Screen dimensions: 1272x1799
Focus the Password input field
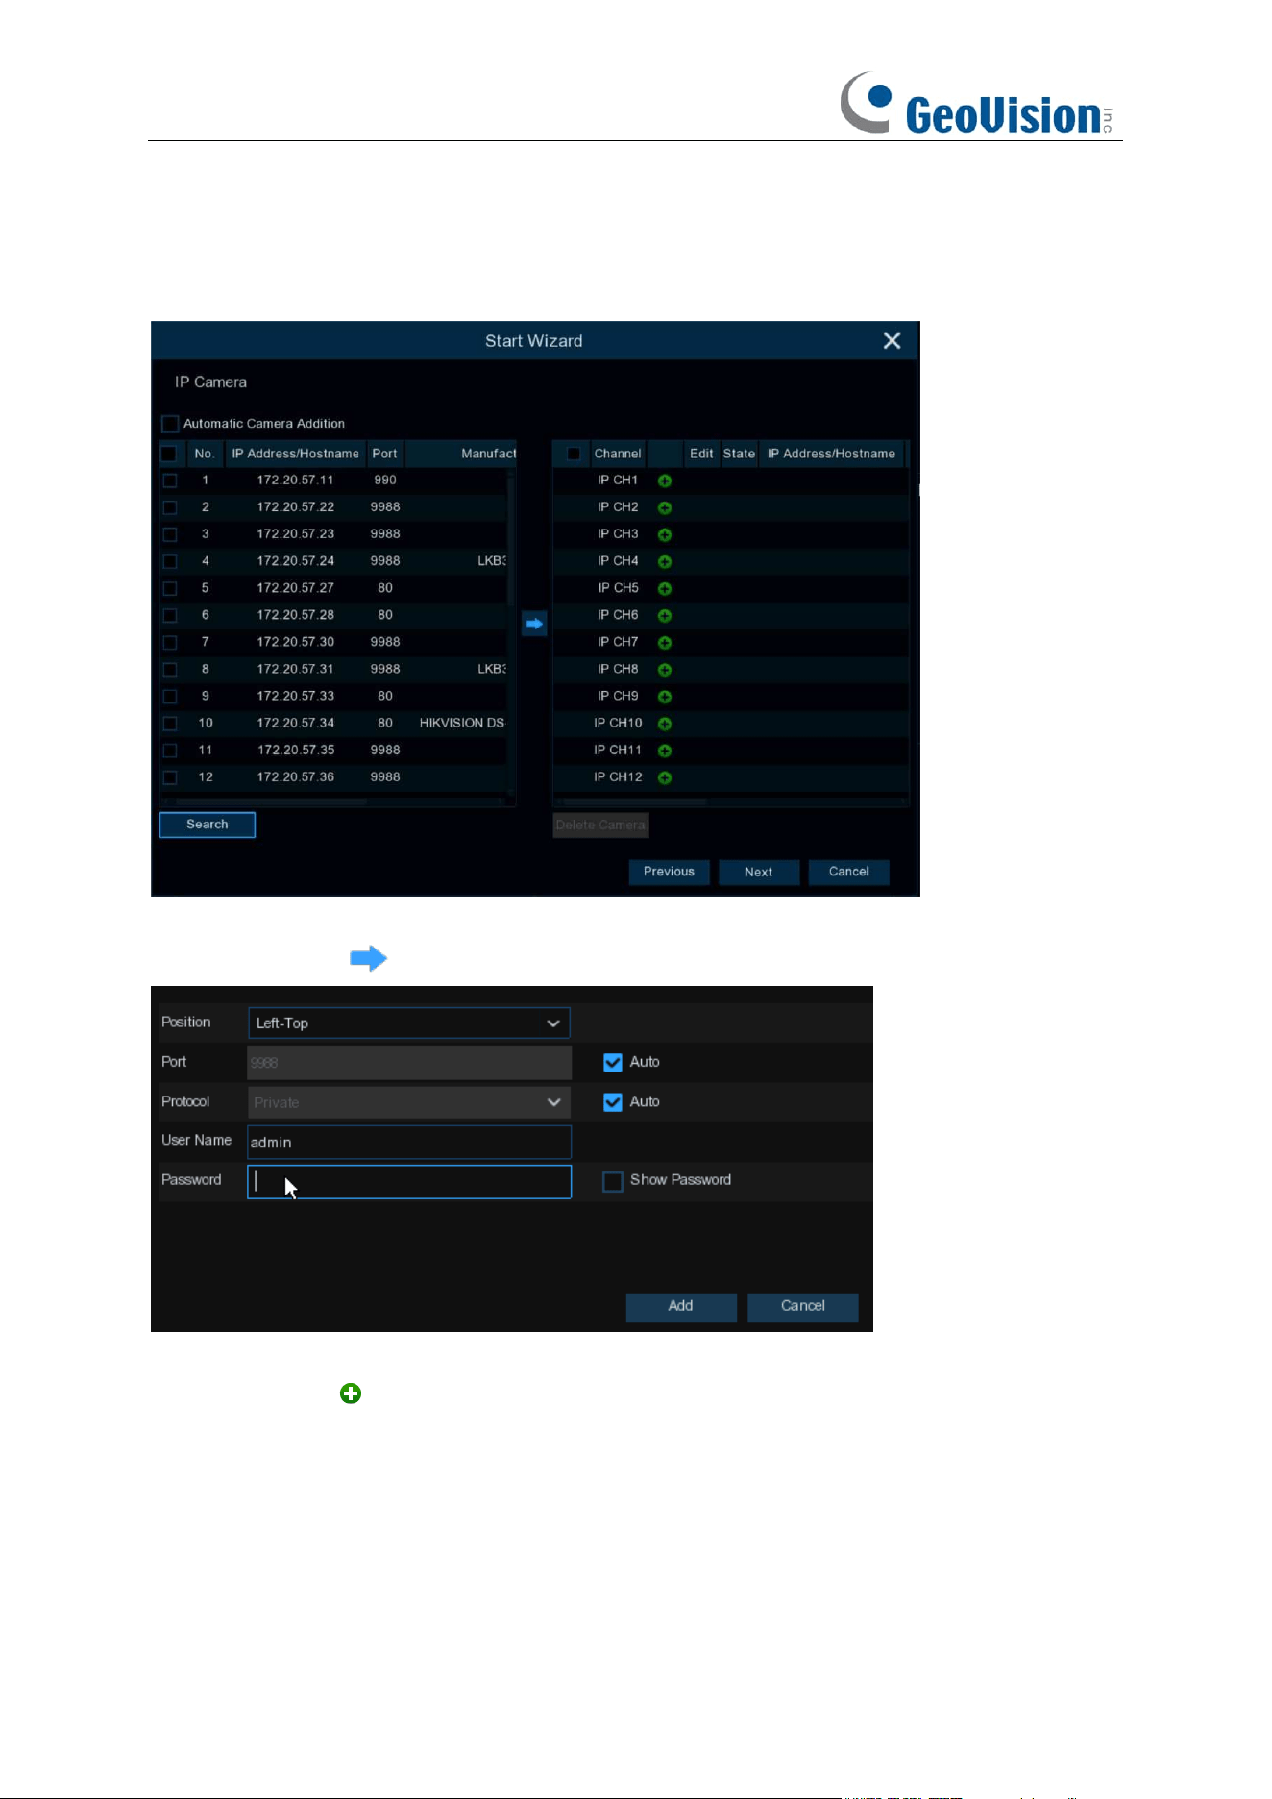[x=409, y=1181]
